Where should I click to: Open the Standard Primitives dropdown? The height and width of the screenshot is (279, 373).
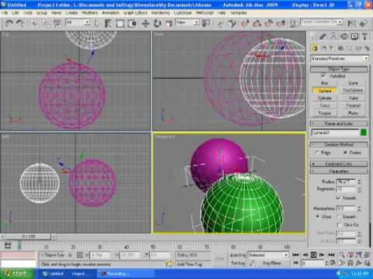click(x=340, y=59)
